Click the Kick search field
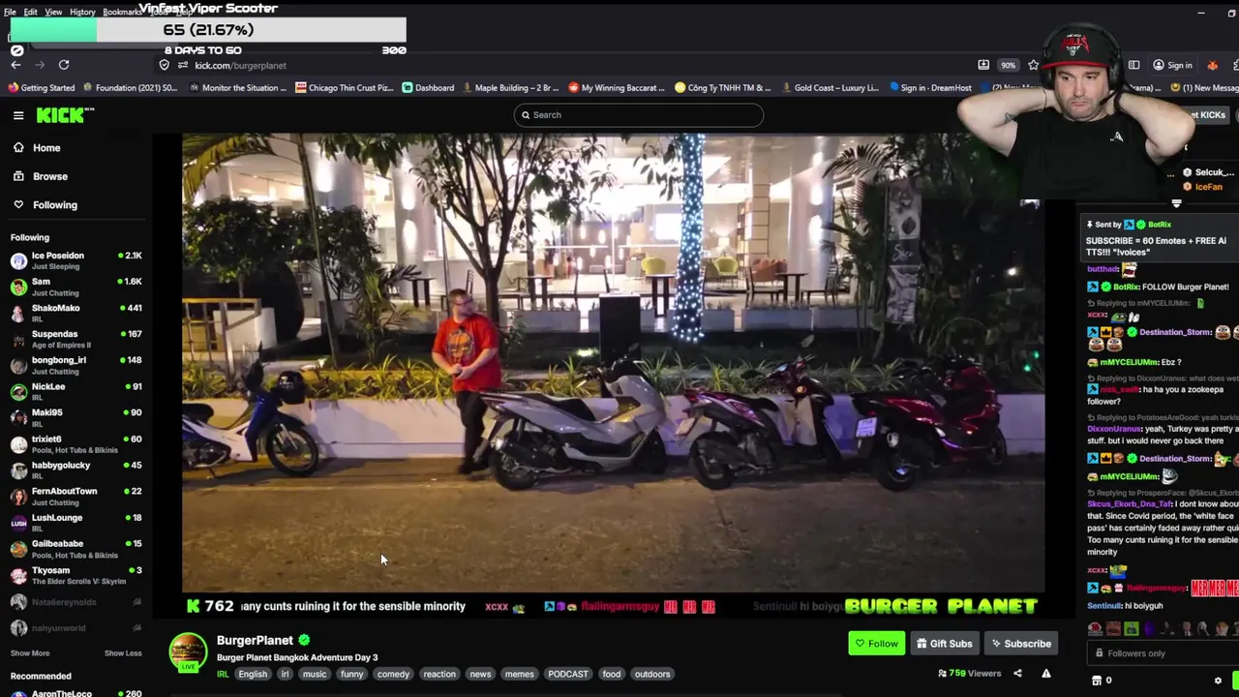1239x697 pixels. coord(639,115)
